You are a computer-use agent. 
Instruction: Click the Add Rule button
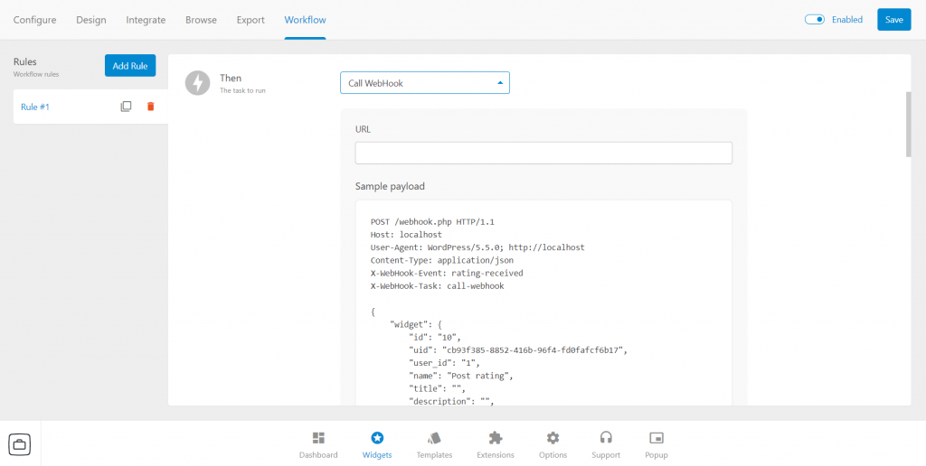point(130,66)
